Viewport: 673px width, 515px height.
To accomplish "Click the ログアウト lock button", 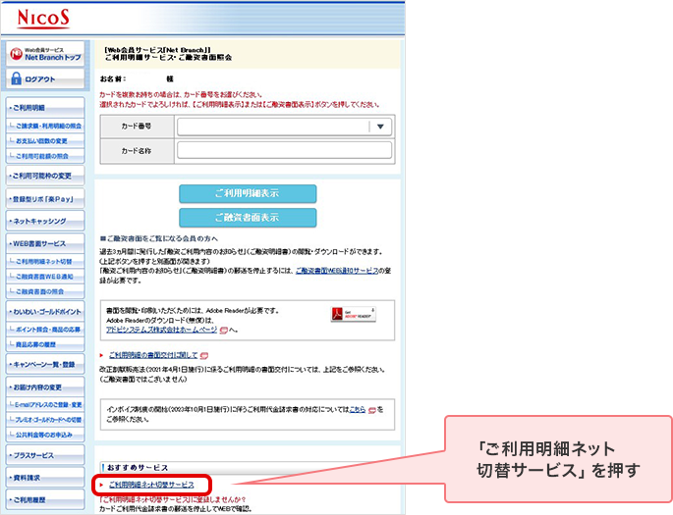I will pyautogui.click(x=45, y=78).
